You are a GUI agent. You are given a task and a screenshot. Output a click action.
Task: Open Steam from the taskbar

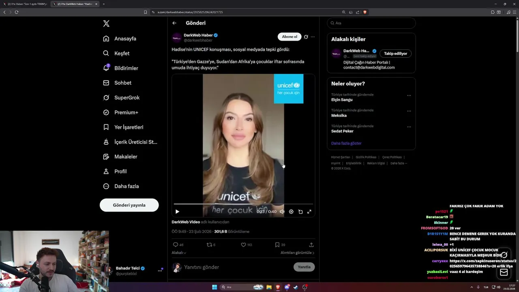pos(296,287)
